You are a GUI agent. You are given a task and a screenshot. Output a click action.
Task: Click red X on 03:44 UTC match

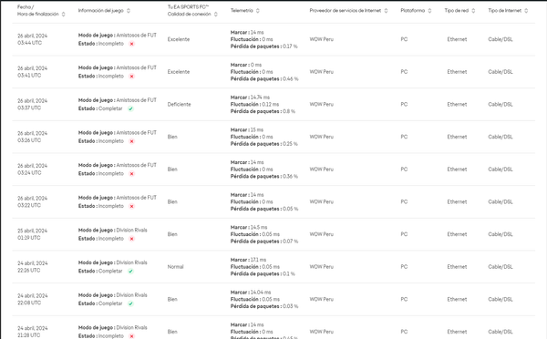click(131, 44)
